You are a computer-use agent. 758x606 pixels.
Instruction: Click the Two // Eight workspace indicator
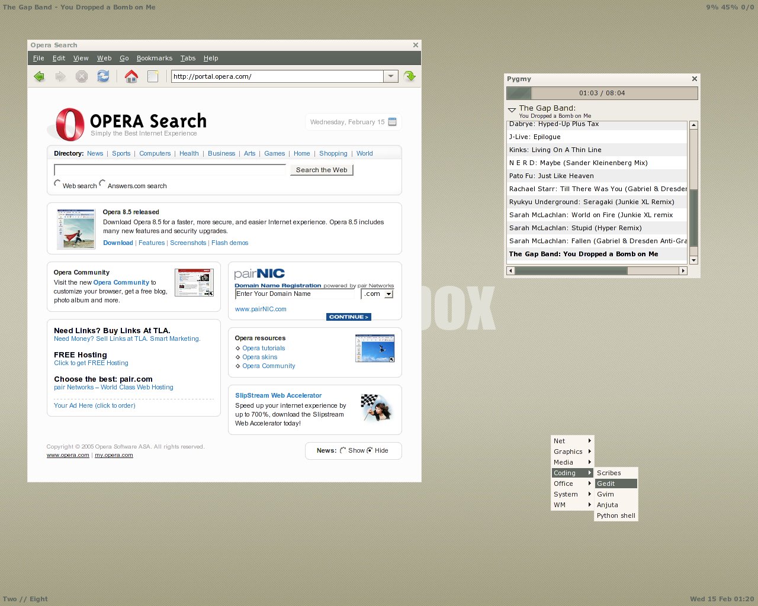(25, 599)
